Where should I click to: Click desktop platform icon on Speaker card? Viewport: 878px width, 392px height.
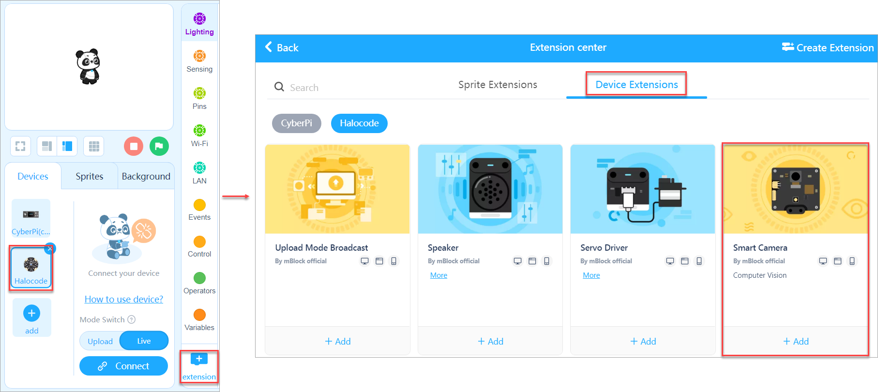[x=517, y=261]
